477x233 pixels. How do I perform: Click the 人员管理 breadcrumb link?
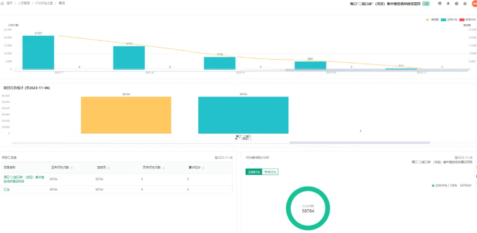pos(24,3)
